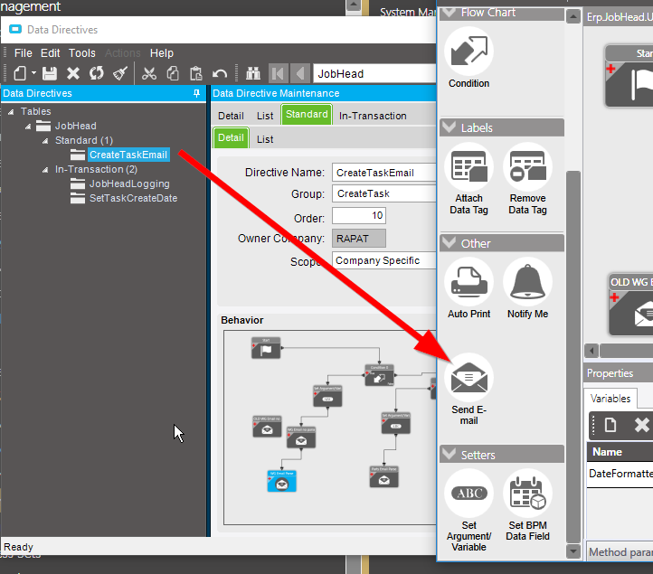Click the palette scrollbar up arrow
The width and height of the screenshot is (653, 574).
573,16
